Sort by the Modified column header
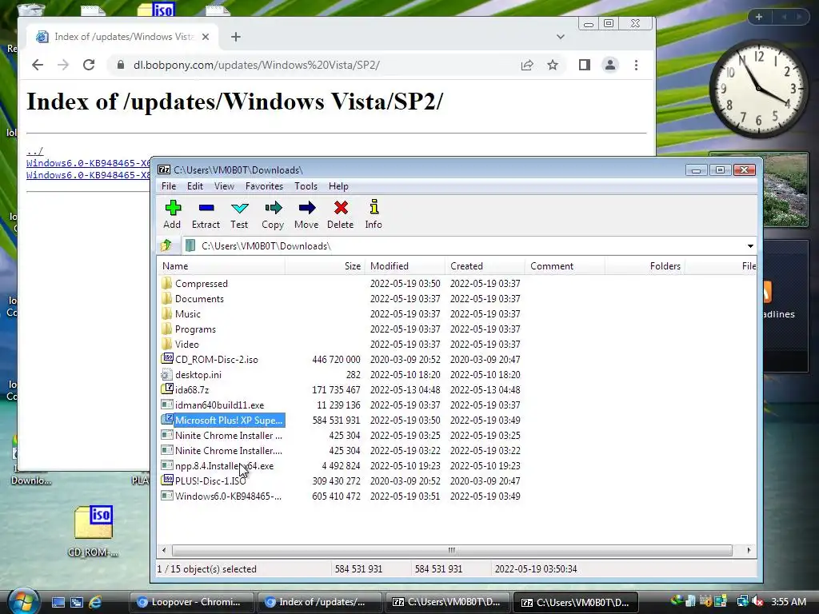Screen dimensions: 819x614 point(405,265)
